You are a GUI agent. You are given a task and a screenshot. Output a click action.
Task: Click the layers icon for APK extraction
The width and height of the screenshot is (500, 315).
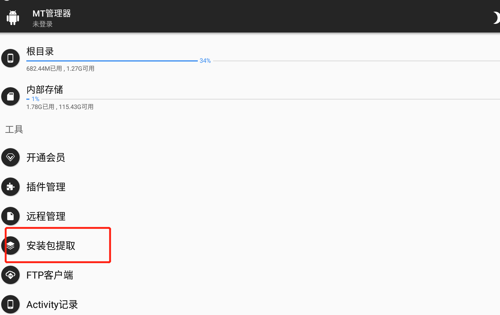(x=10, y=246)
